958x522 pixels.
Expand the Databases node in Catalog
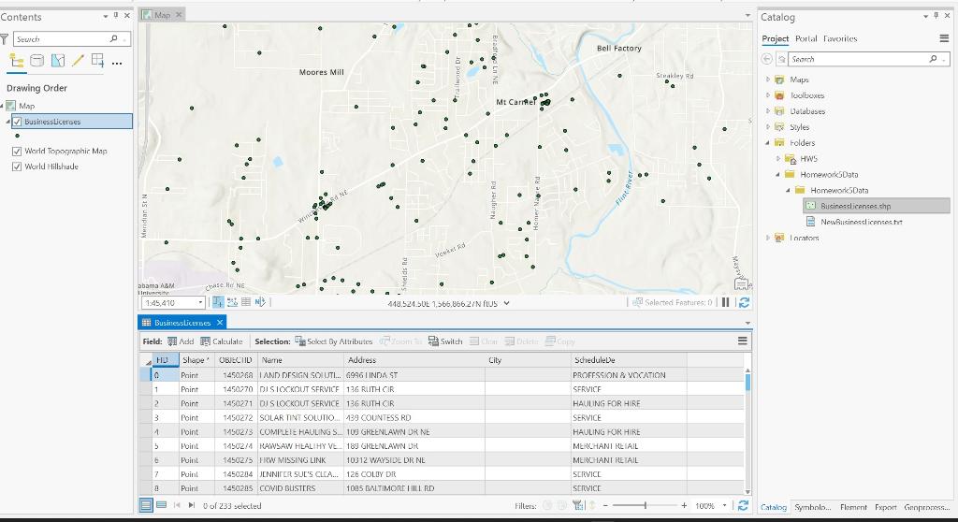pyautogui.click(x=768, y=111)
